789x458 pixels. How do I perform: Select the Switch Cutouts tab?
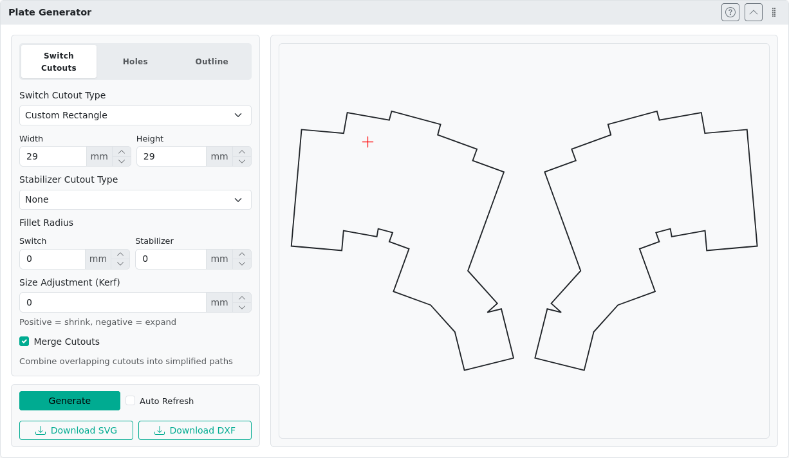pyautogui.click(x=59, y=62)
